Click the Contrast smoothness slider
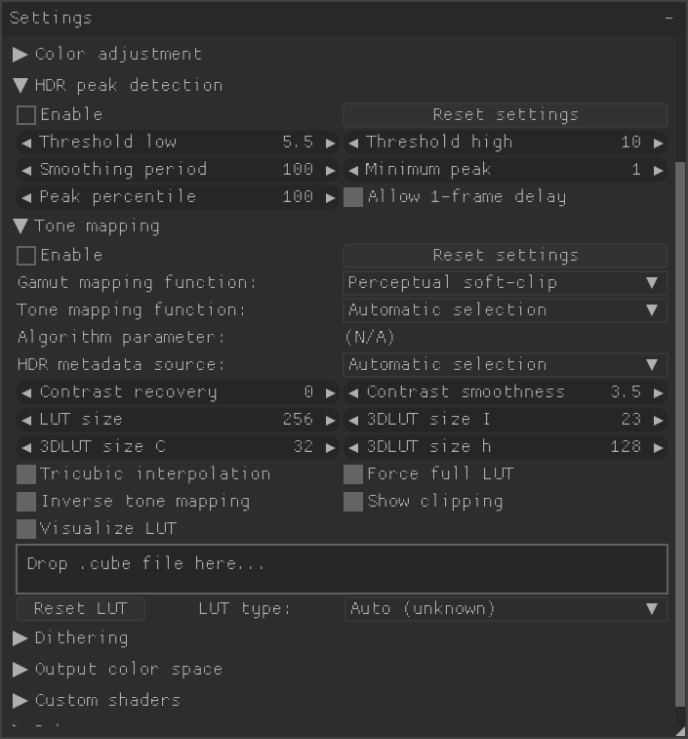This screenshot has width=688, height=739. point(506,392)
